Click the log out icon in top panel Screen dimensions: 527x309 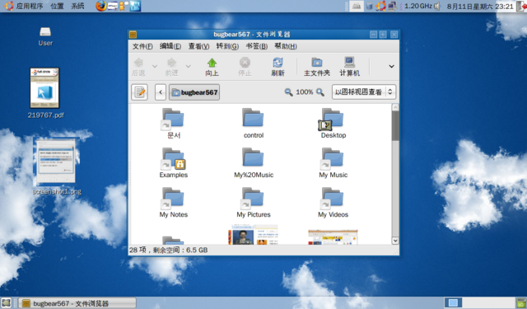pos(522,6)
